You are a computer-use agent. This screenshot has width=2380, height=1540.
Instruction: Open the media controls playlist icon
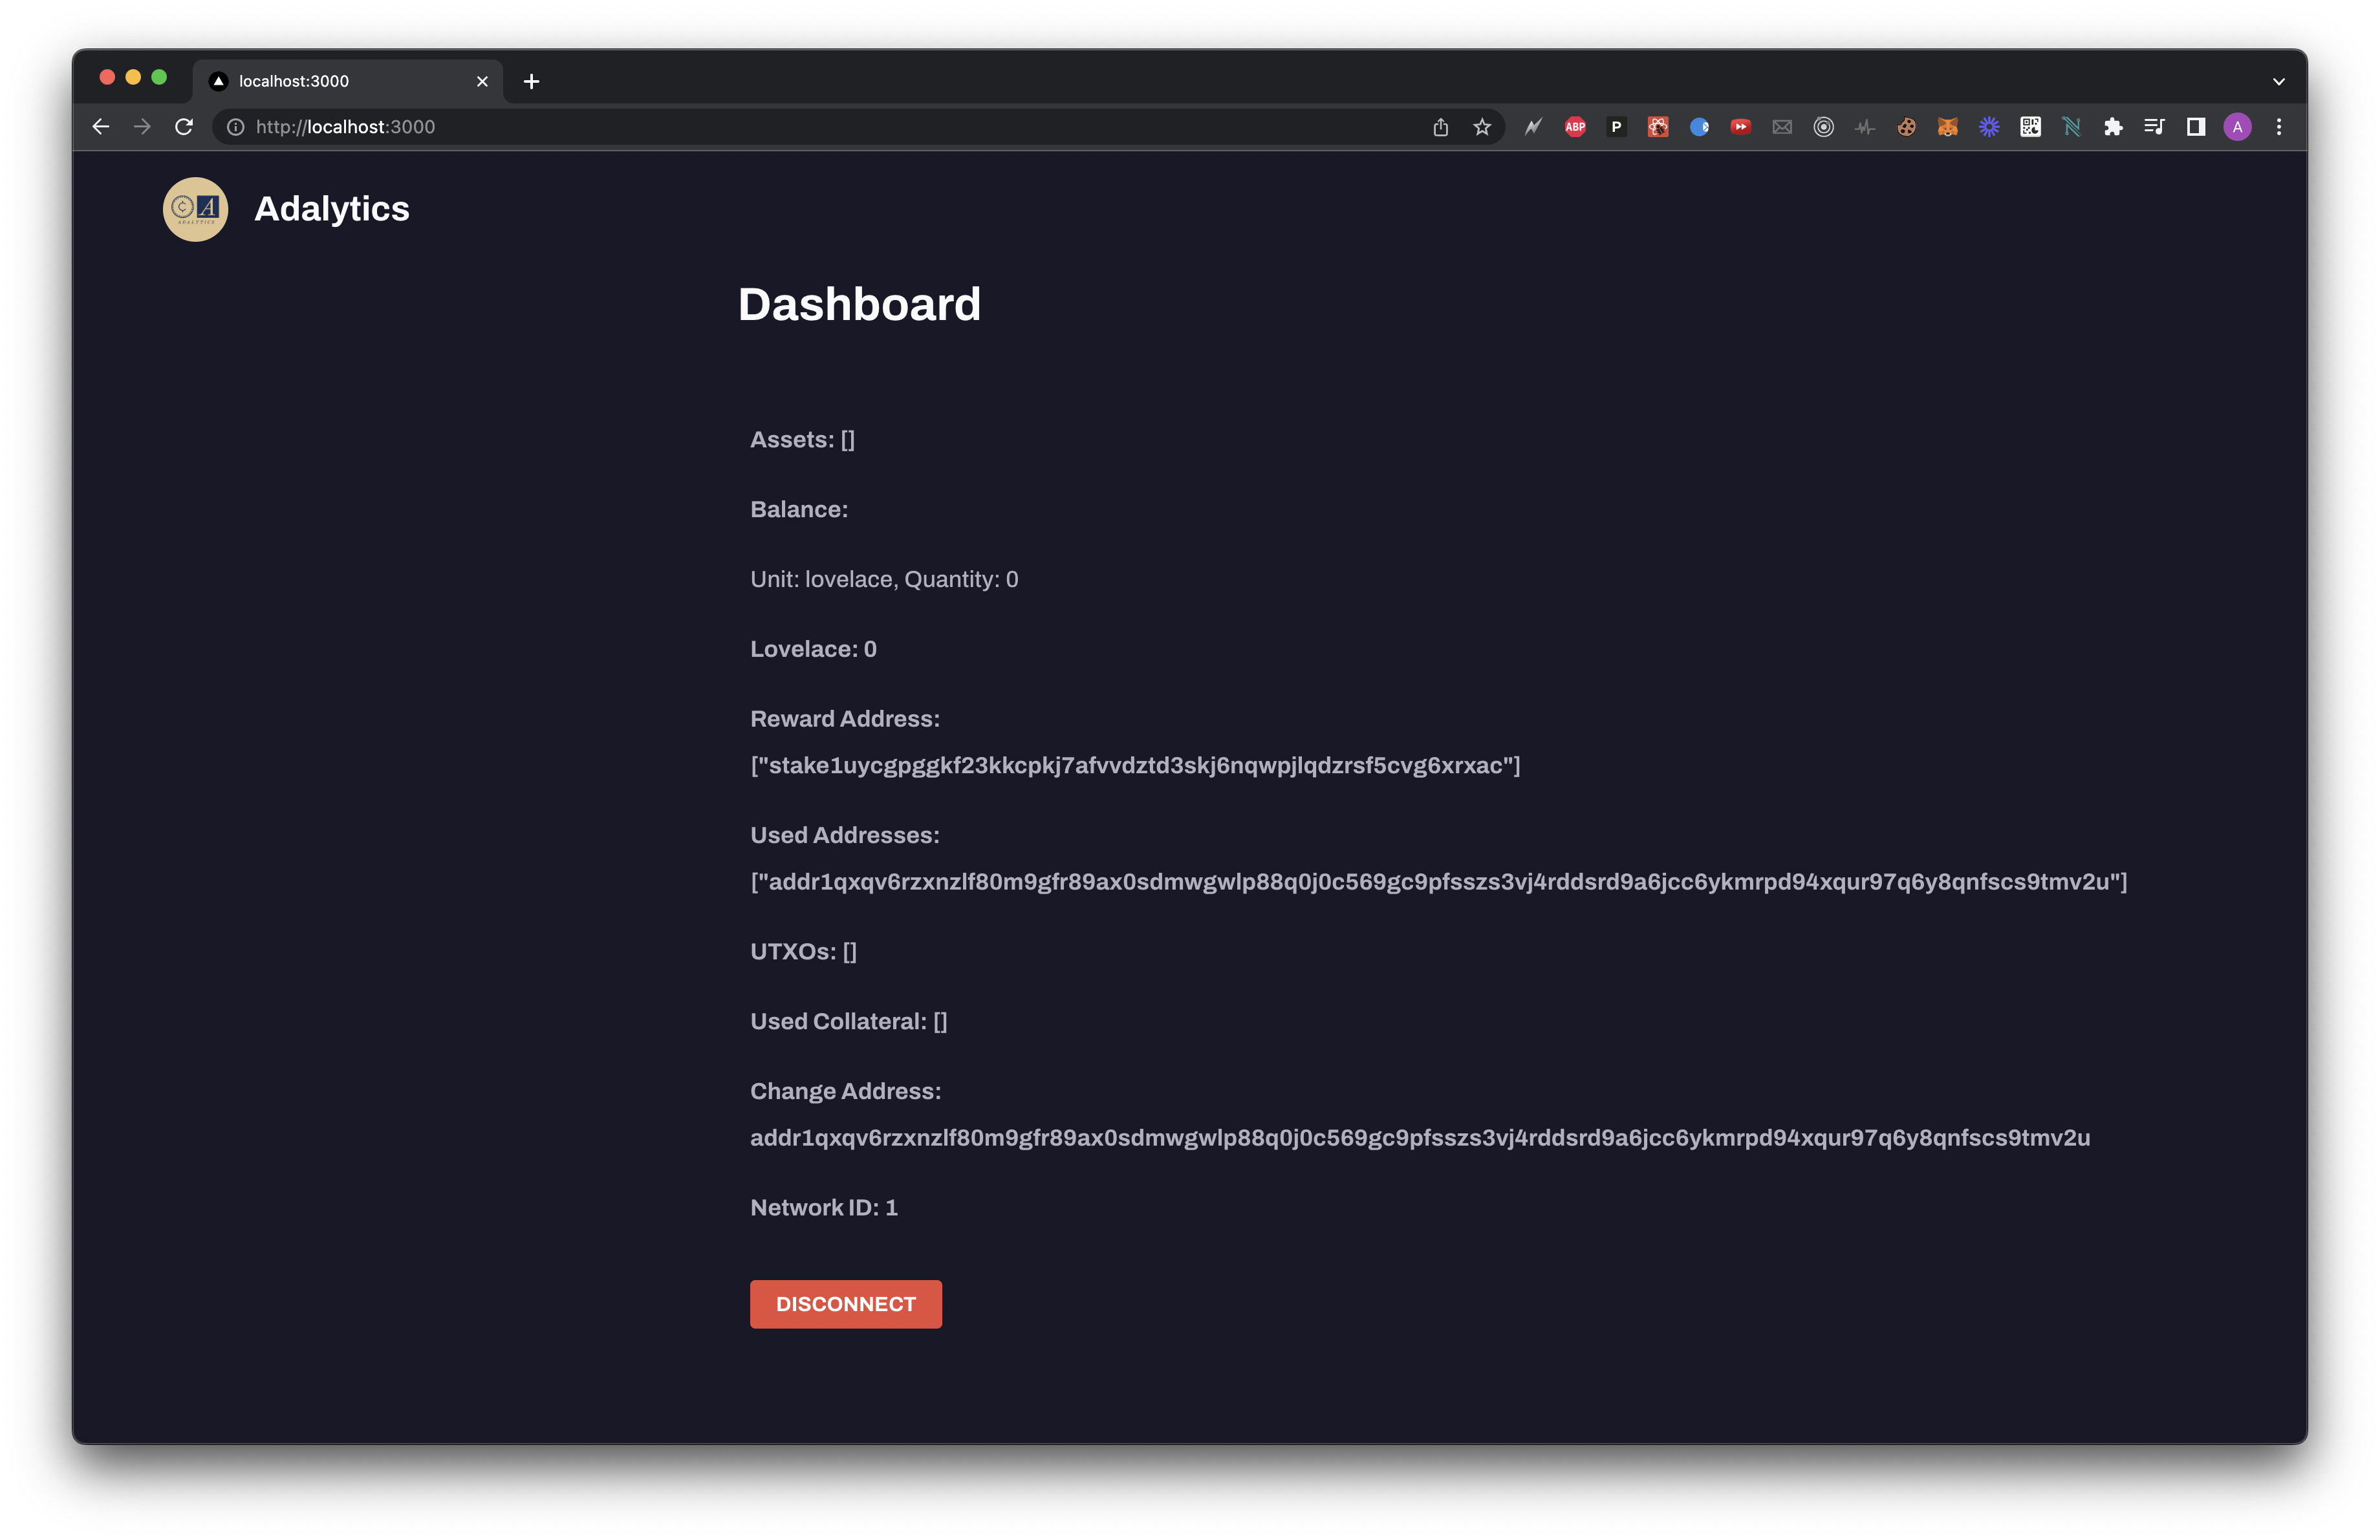tap(2154, 127)
